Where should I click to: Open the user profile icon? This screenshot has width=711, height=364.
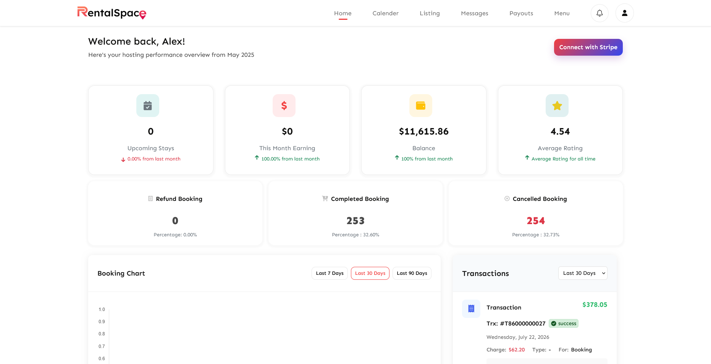pyautogui.click(x=625, y=13)
